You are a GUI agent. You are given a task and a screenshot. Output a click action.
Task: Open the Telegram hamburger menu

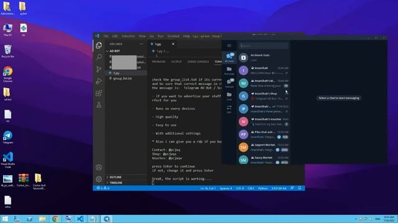[229, 46]
